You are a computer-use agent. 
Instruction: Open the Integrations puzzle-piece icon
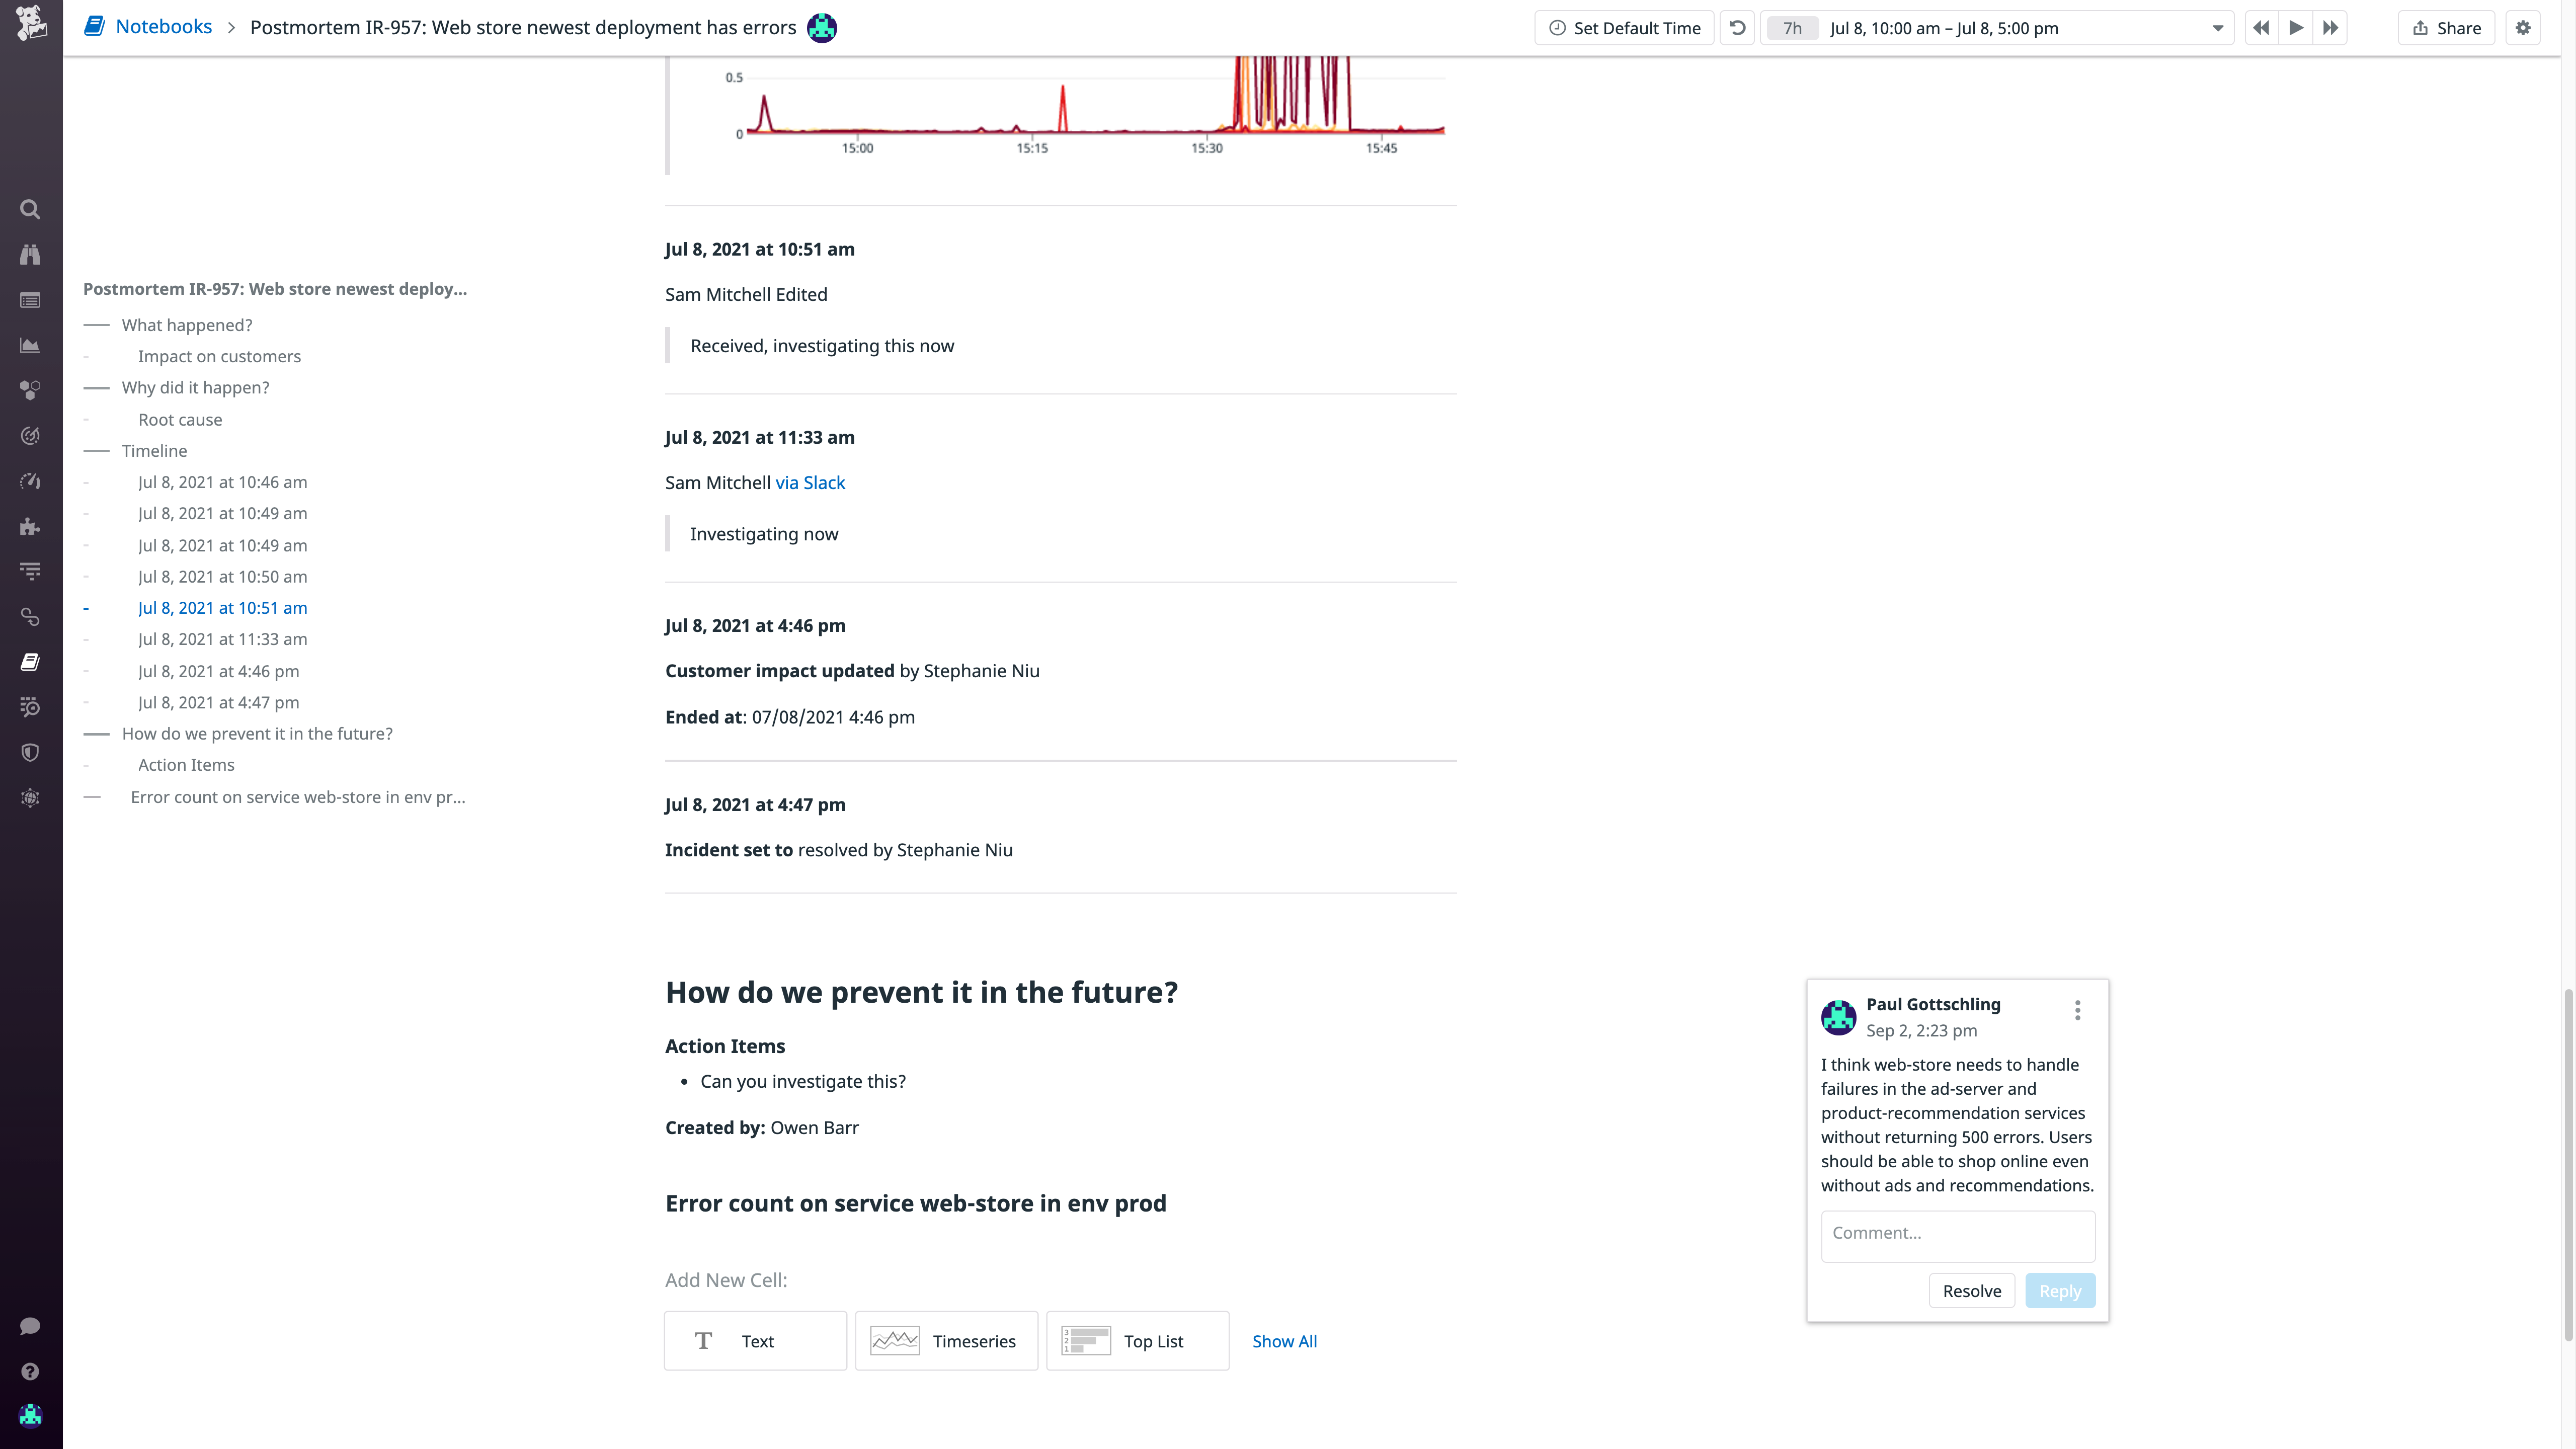30,527
